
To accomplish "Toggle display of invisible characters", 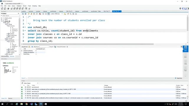I will 73,14.
